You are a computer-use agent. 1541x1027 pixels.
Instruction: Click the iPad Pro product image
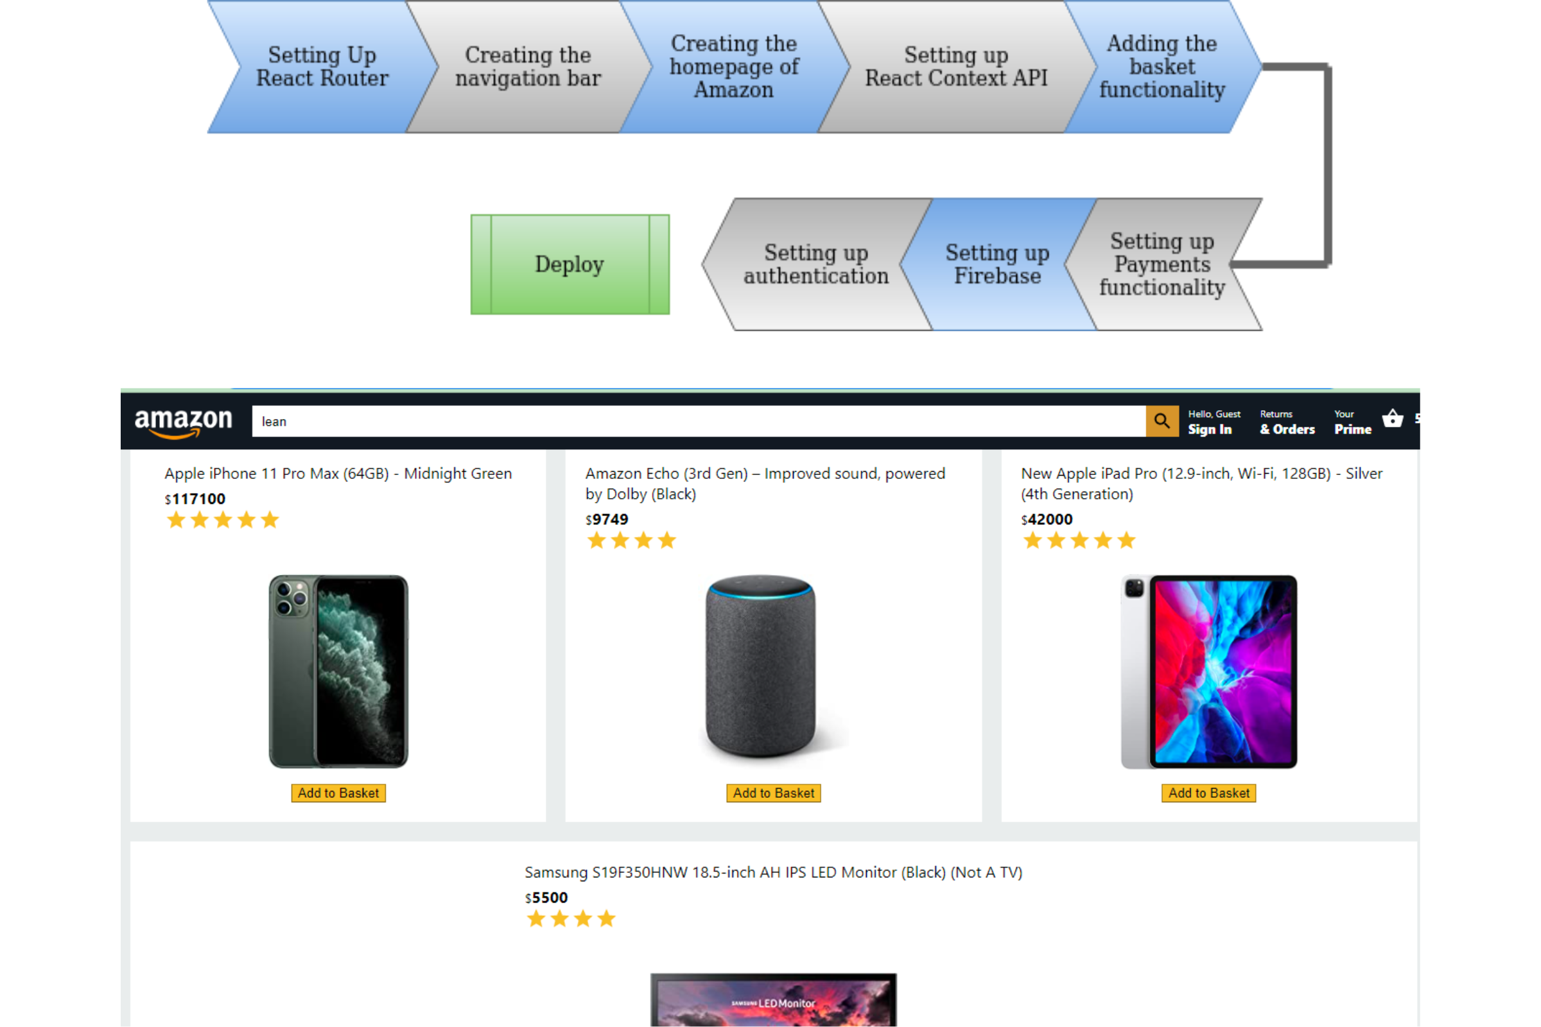point(1209,671)
